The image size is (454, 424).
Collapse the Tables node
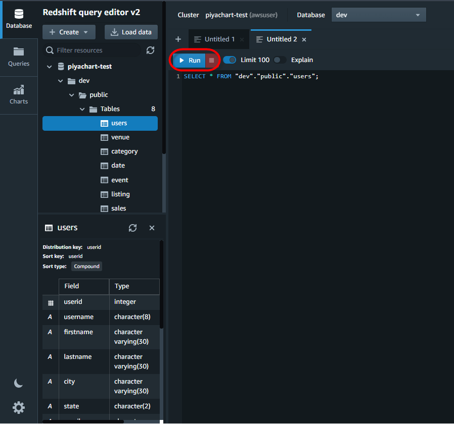click(x=82, y=109)
